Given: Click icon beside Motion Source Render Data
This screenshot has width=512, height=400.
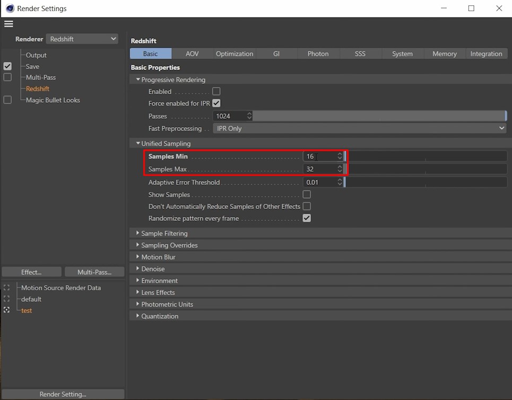Looking at the screenshot, I should 7,288.
